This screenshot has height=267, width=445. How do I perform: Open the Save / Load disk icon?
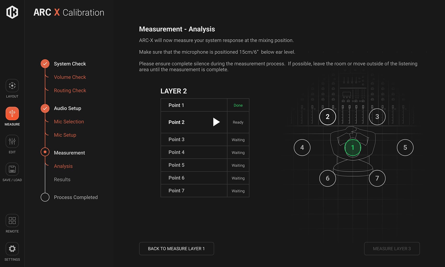click(x=12, y=169)
